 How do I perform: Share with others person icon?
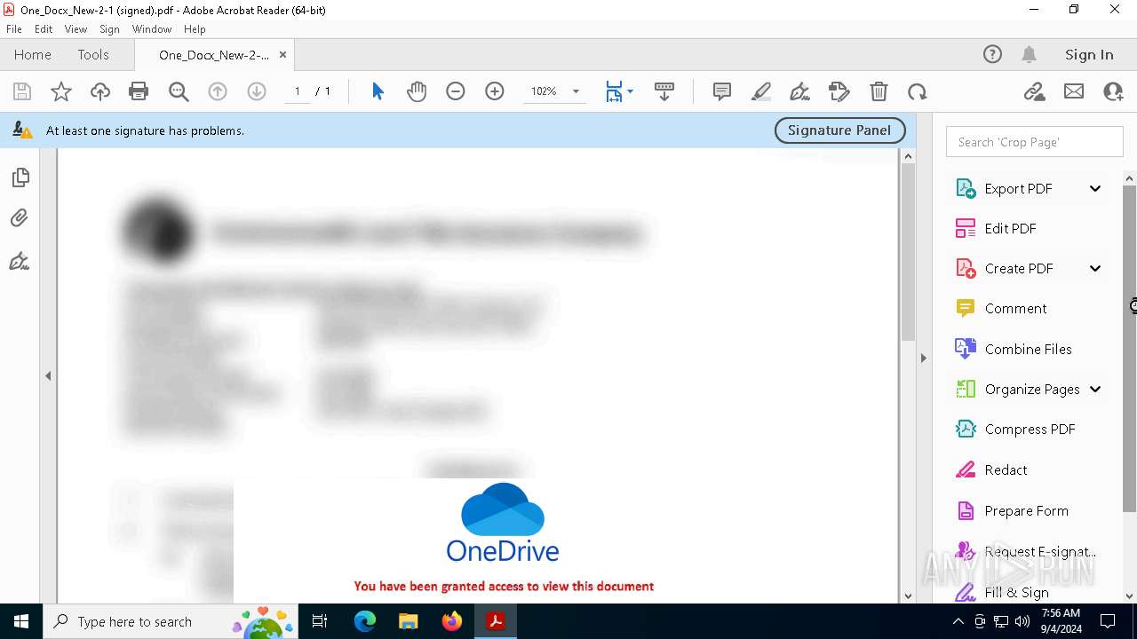(1113, 91)
